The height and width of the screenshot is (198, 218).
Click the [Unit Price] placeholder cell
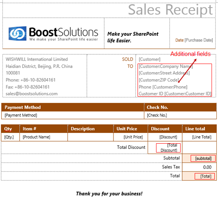[131, 137]
